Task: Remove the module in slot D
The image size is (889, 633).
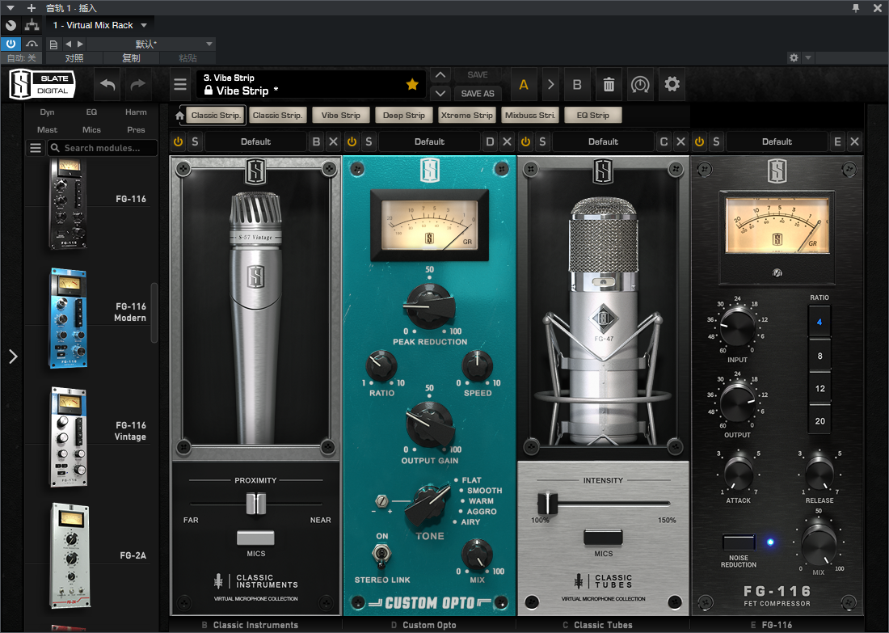Action: [508, 141]
